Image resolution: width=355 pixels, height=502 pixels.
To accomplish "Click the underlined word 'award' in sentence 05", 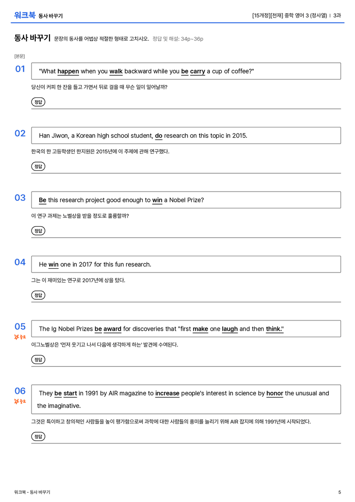I will [x=112, y=329].
